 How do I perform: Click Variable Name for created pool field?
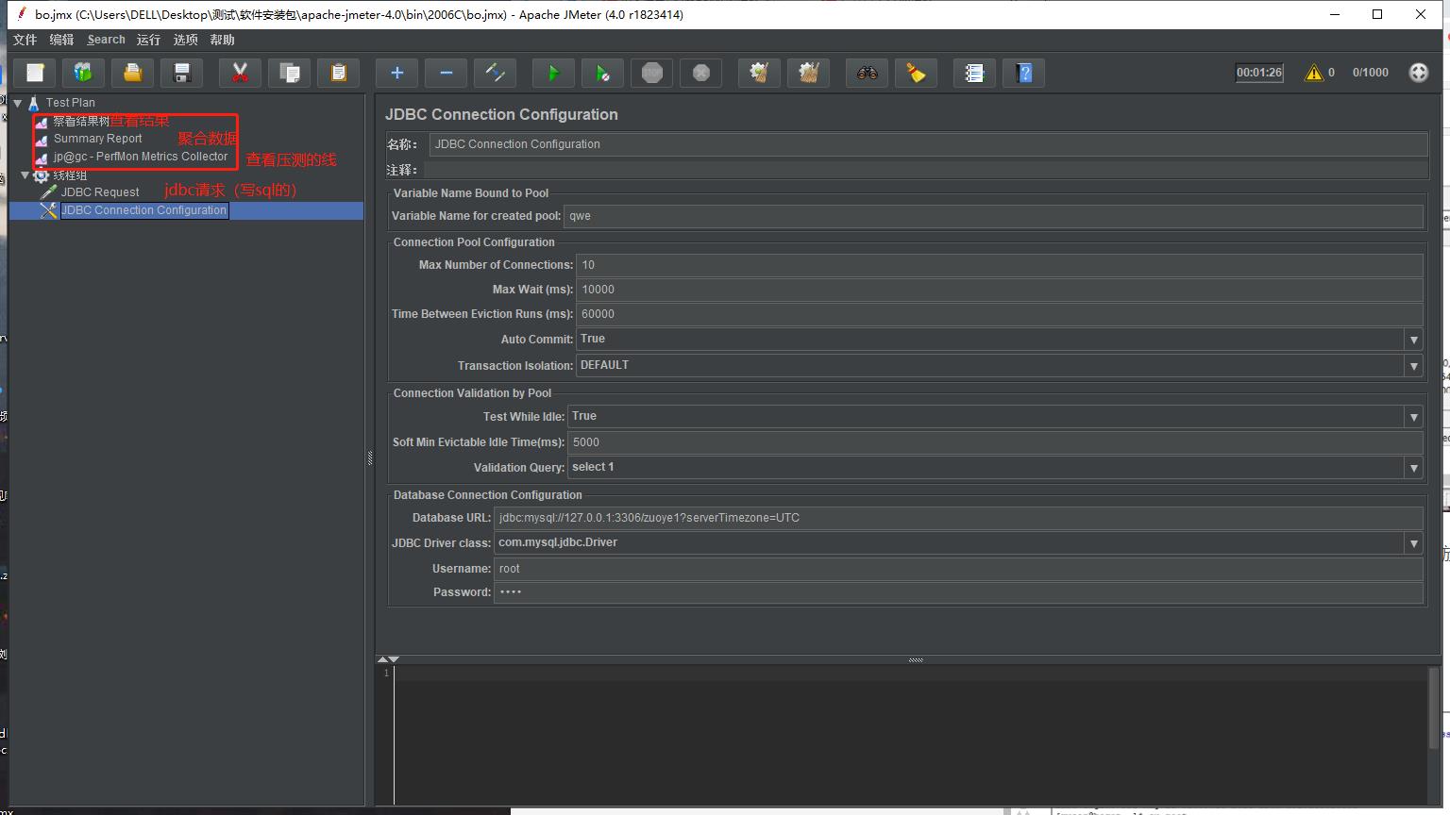(x=993, y=216)
